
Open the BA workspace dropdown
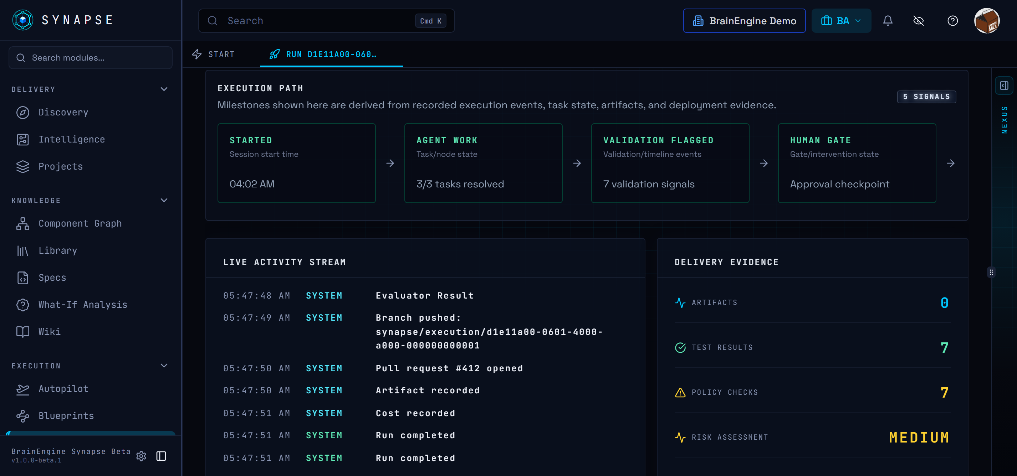[x=841, y=21]
